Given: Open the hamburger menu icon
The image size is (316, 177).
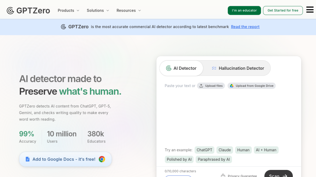Looking at the screenshot, I should (310, 10).
